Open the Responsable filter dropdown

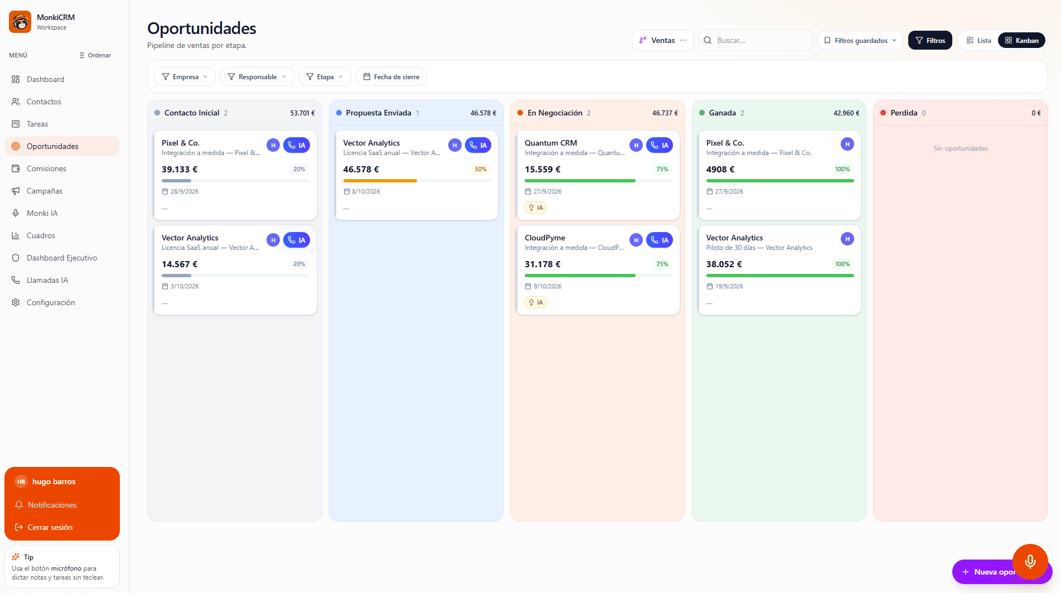coord(257,77)
